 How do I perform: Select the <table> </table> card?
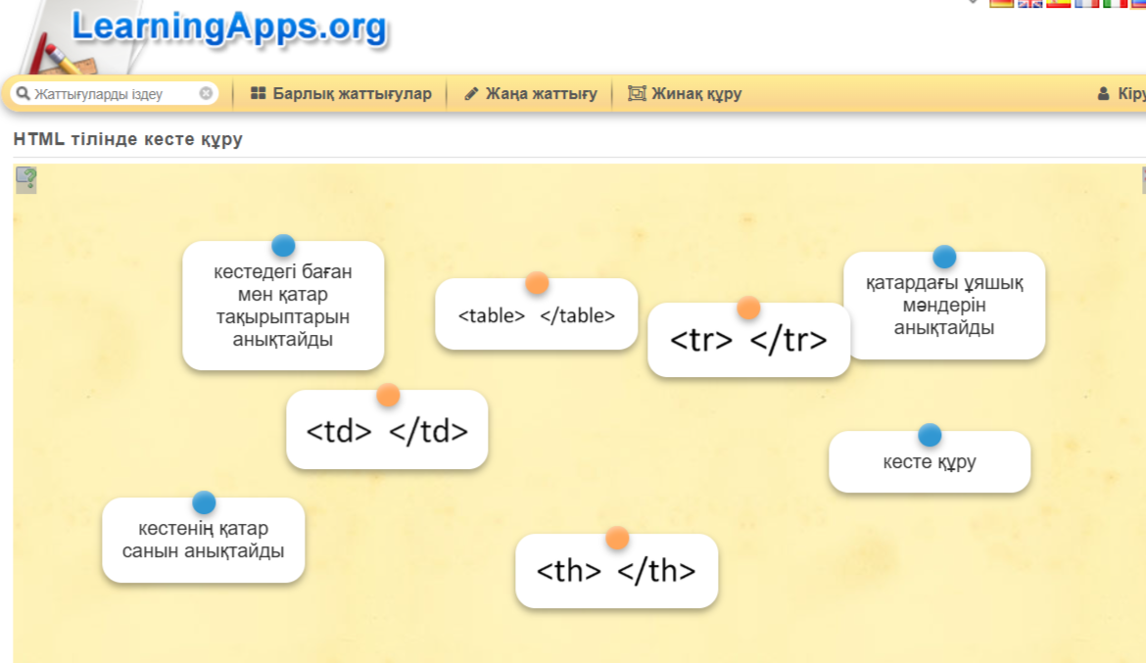pos(537,314)
